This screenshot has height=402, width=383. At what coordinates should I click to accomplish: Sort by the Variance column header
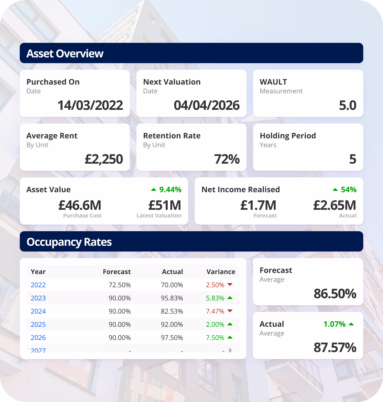point(221,272)
